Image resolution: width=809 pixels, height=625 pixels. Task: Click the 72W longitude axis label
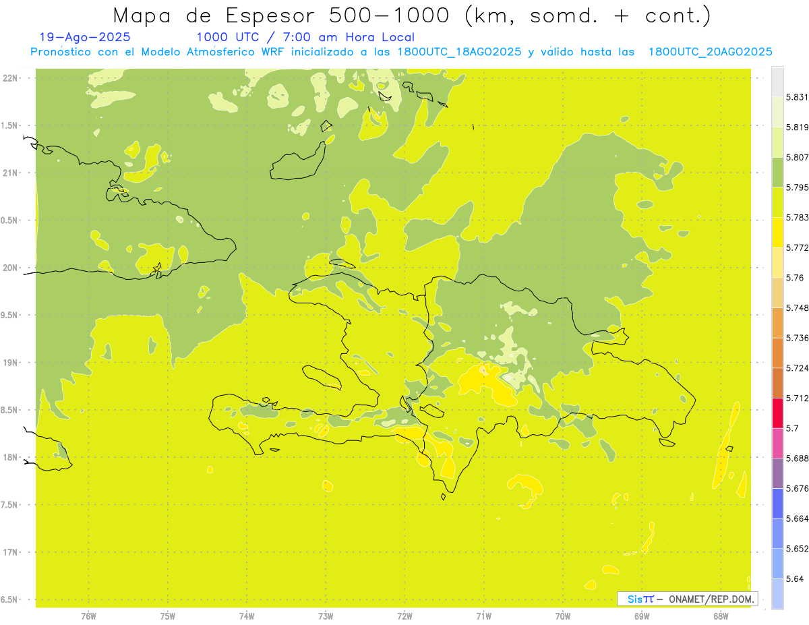pos(404,616)
